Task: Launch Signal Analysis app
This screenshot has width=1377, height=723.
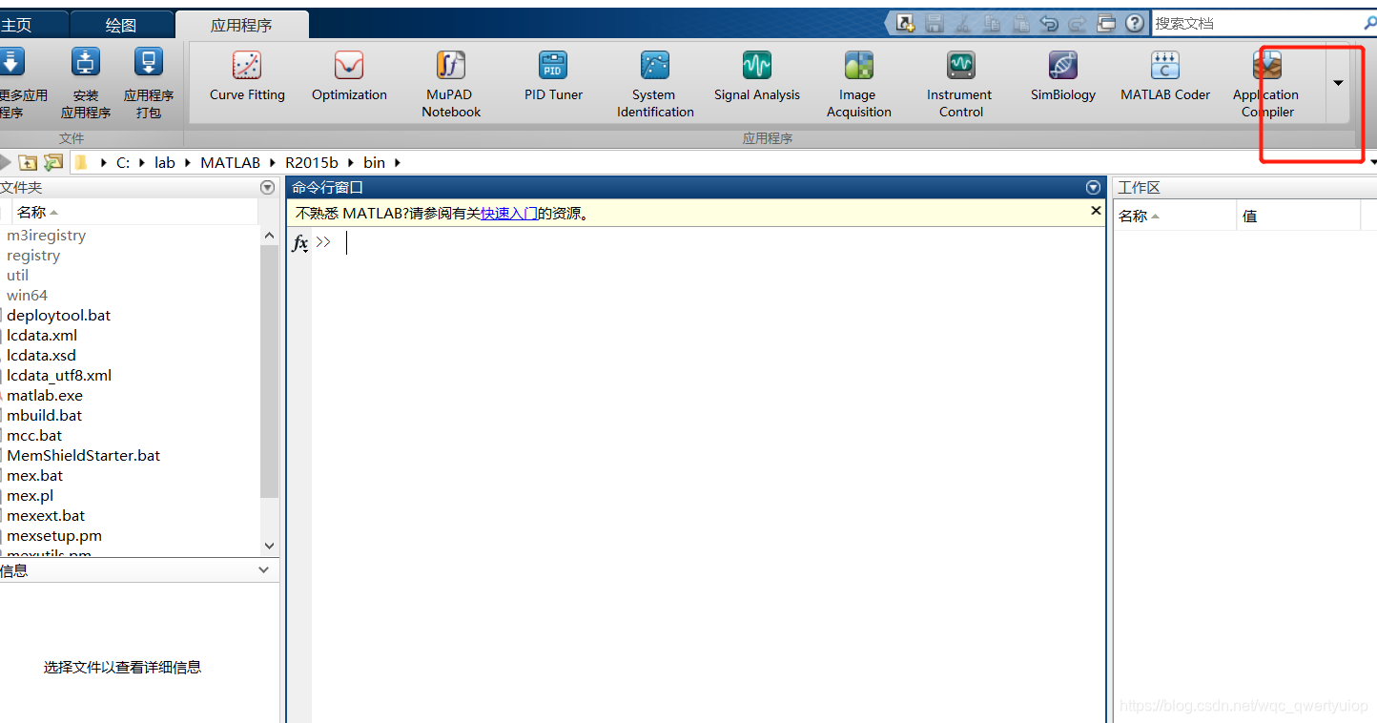Action: 757,76
